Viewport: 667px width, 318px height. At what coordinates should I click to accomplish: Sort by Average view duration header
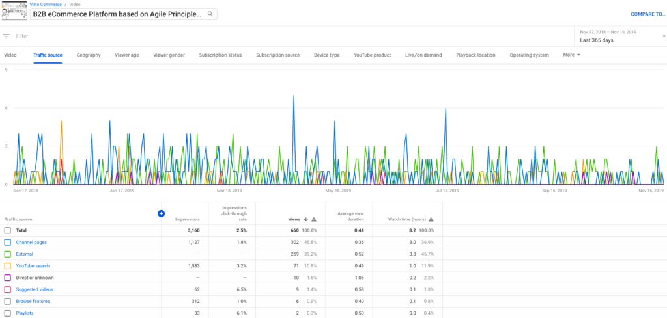(350, 217)
